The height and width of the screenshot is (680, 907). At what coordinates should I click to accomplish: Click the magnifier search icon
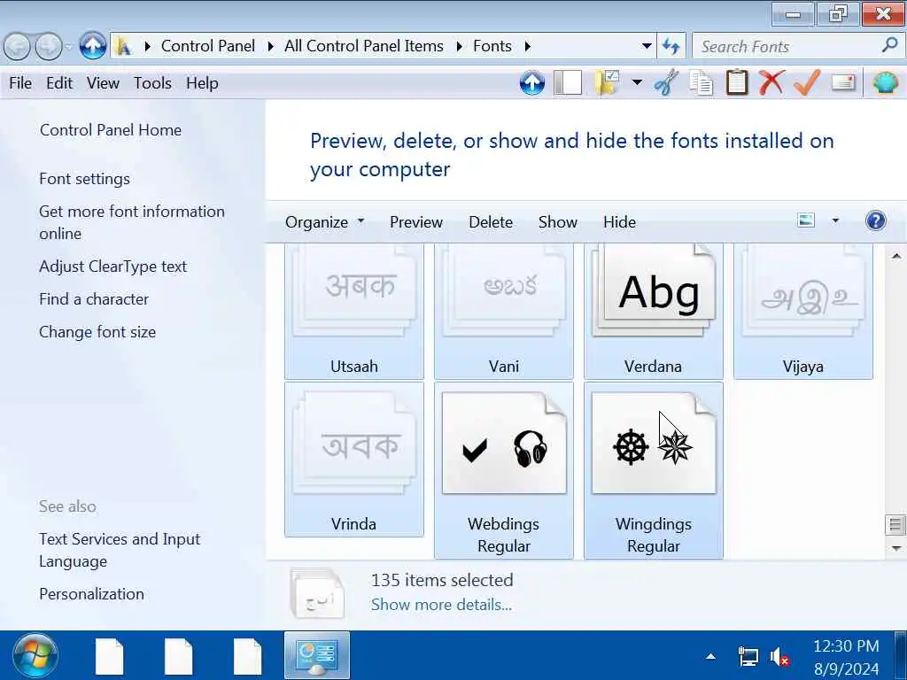(x=889, y=45)
